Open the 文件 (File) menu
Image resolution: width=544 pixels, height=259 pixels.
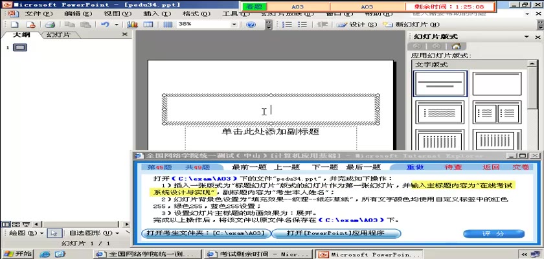coord(38,14)
